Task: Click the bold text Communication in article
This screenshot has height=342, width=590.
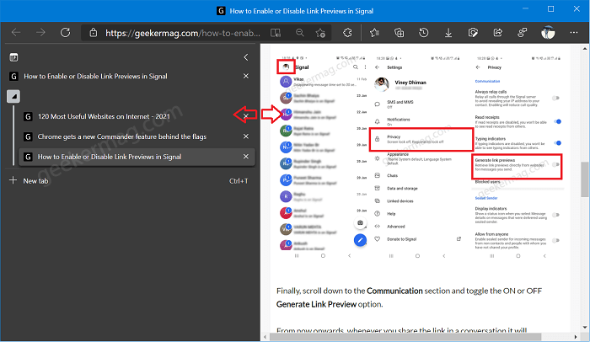Action: point(394,291)
